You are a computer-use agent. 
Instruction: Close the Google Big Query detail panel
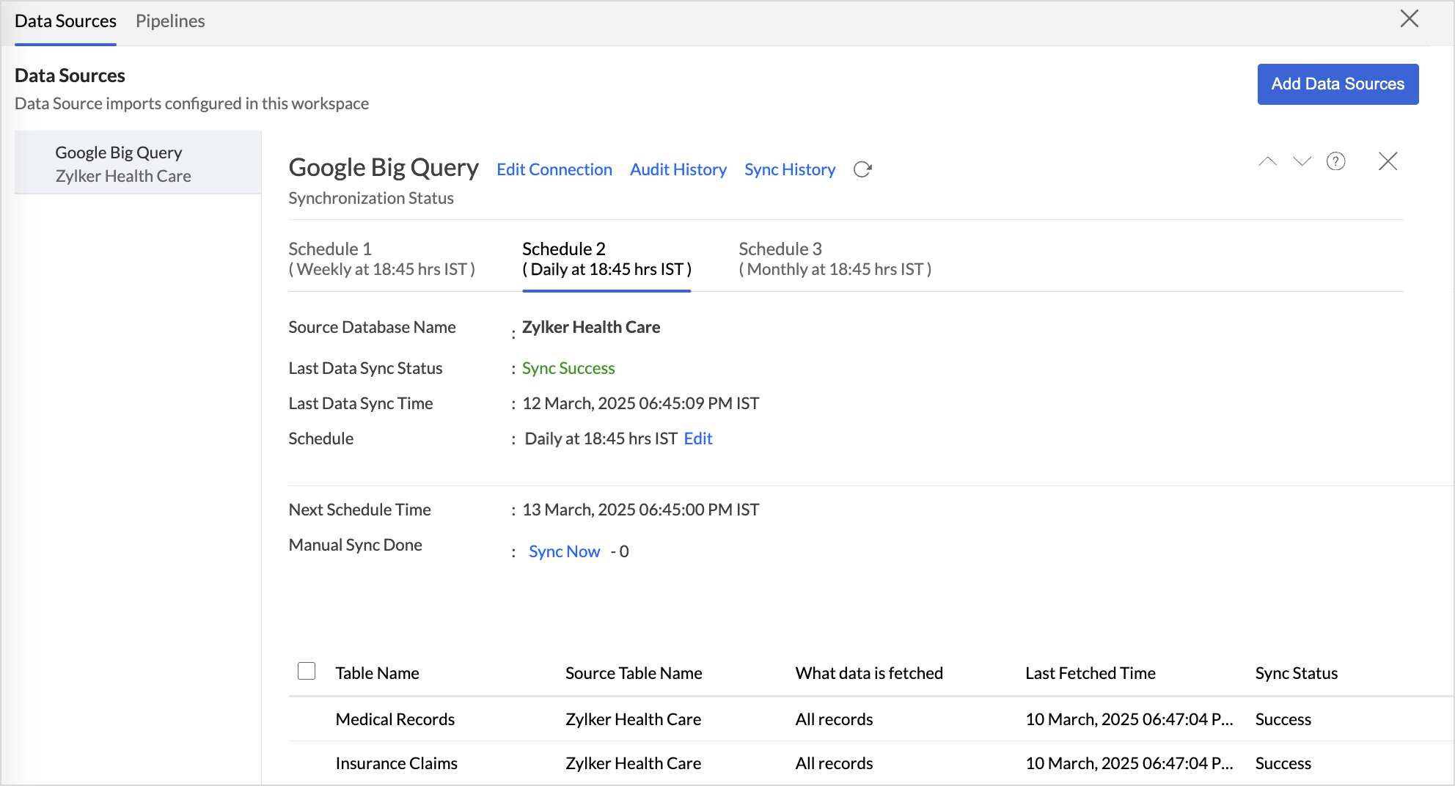pyautogui.click(x=1388, y=161)
